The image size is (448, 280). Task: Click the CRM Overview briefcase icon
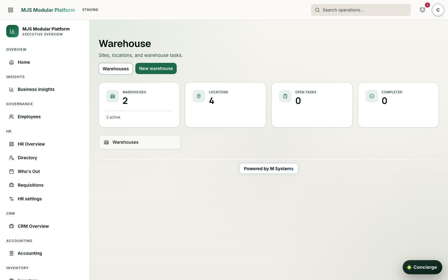[12, 226]
